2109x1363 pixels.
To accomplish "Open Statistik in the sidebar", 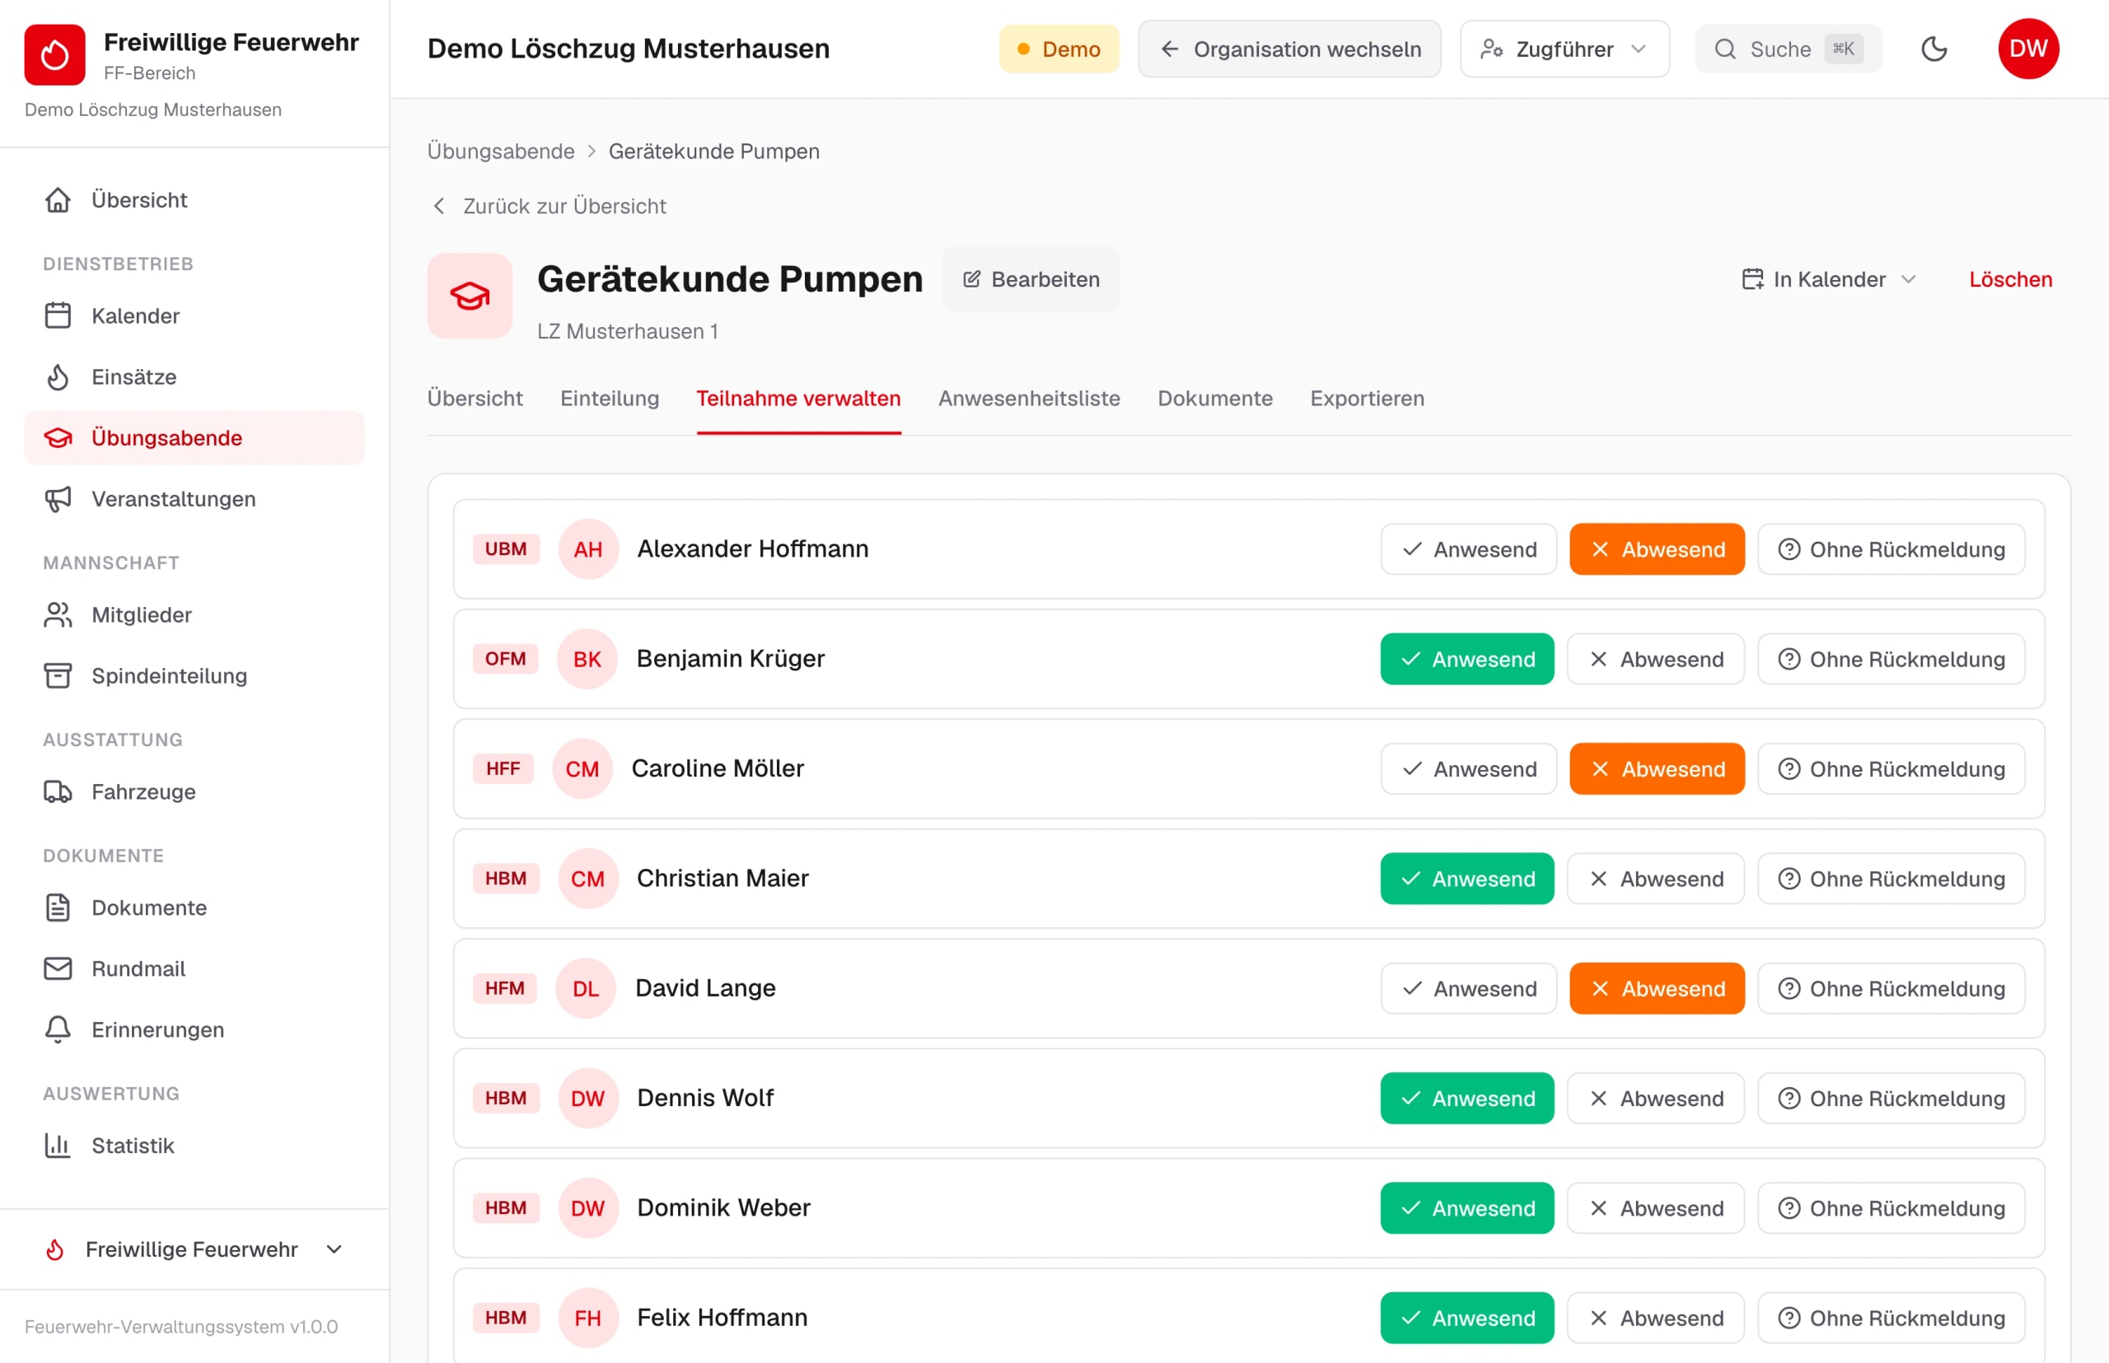I will pyautogui.click(x=194, y=1146).
